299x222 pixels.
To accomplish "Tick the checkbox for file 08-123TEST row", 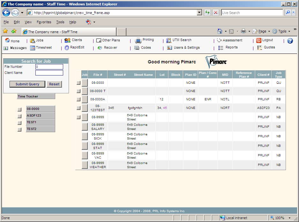I will point(78,108).
